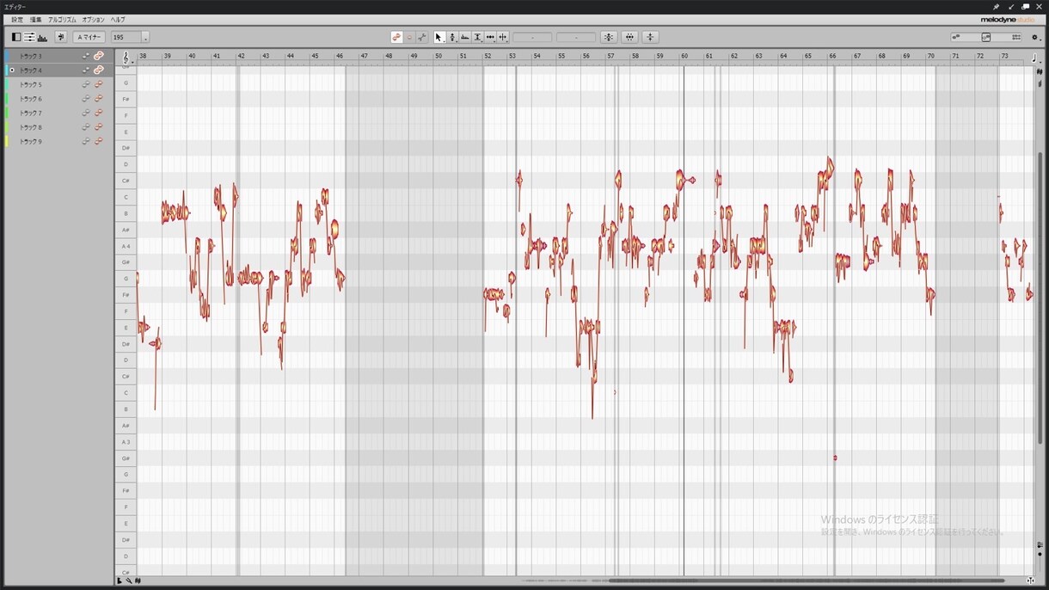Viewport: 1049px width, 590px height.
Task: Open the gear settings dropdown
Action: (1036, 37)
